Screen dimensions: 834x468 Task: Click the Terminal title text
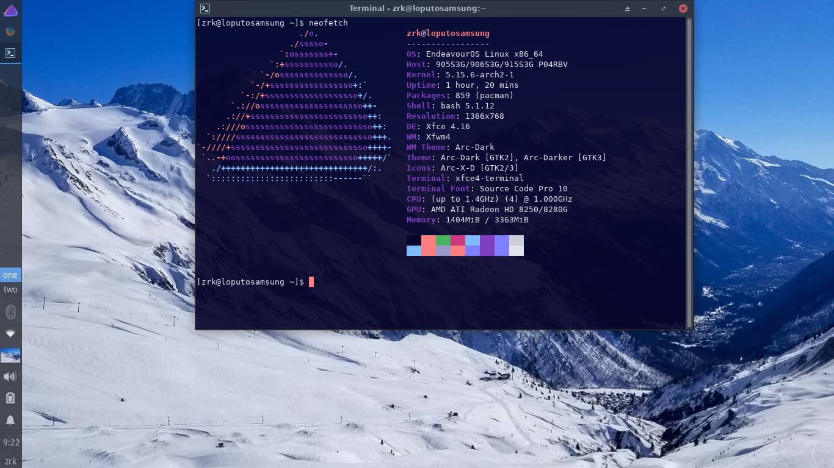[418, 9]
